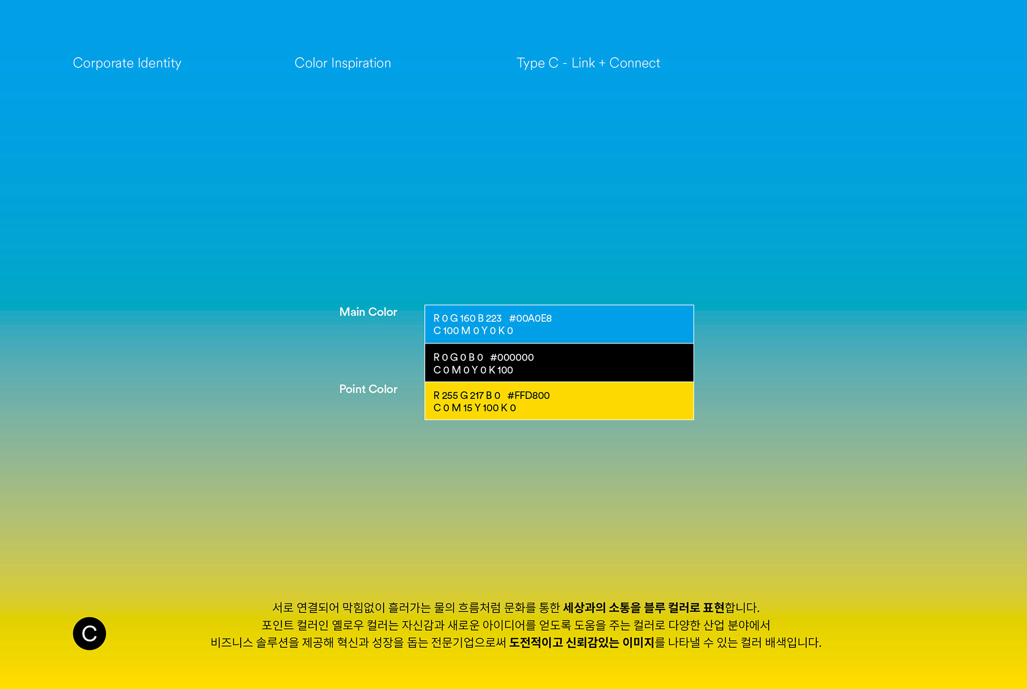
Task: Click the #00A0E8 hex code text
Action: [x=530, y=318]
